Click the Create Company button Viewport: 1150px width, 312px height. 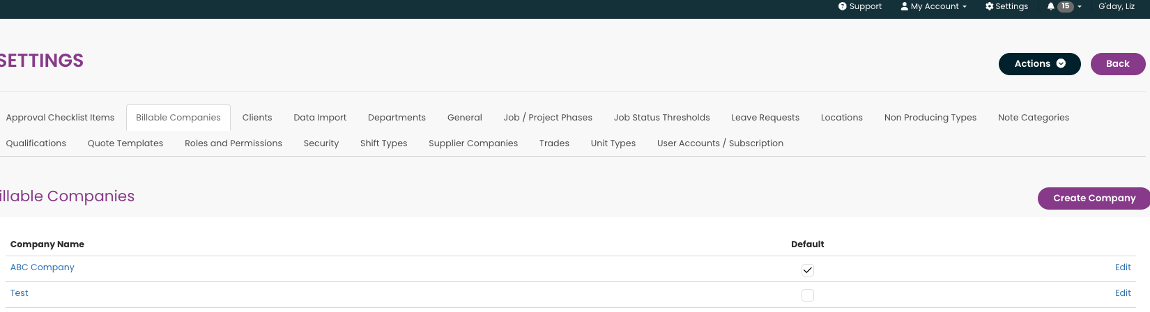(x=1094, y=198)
